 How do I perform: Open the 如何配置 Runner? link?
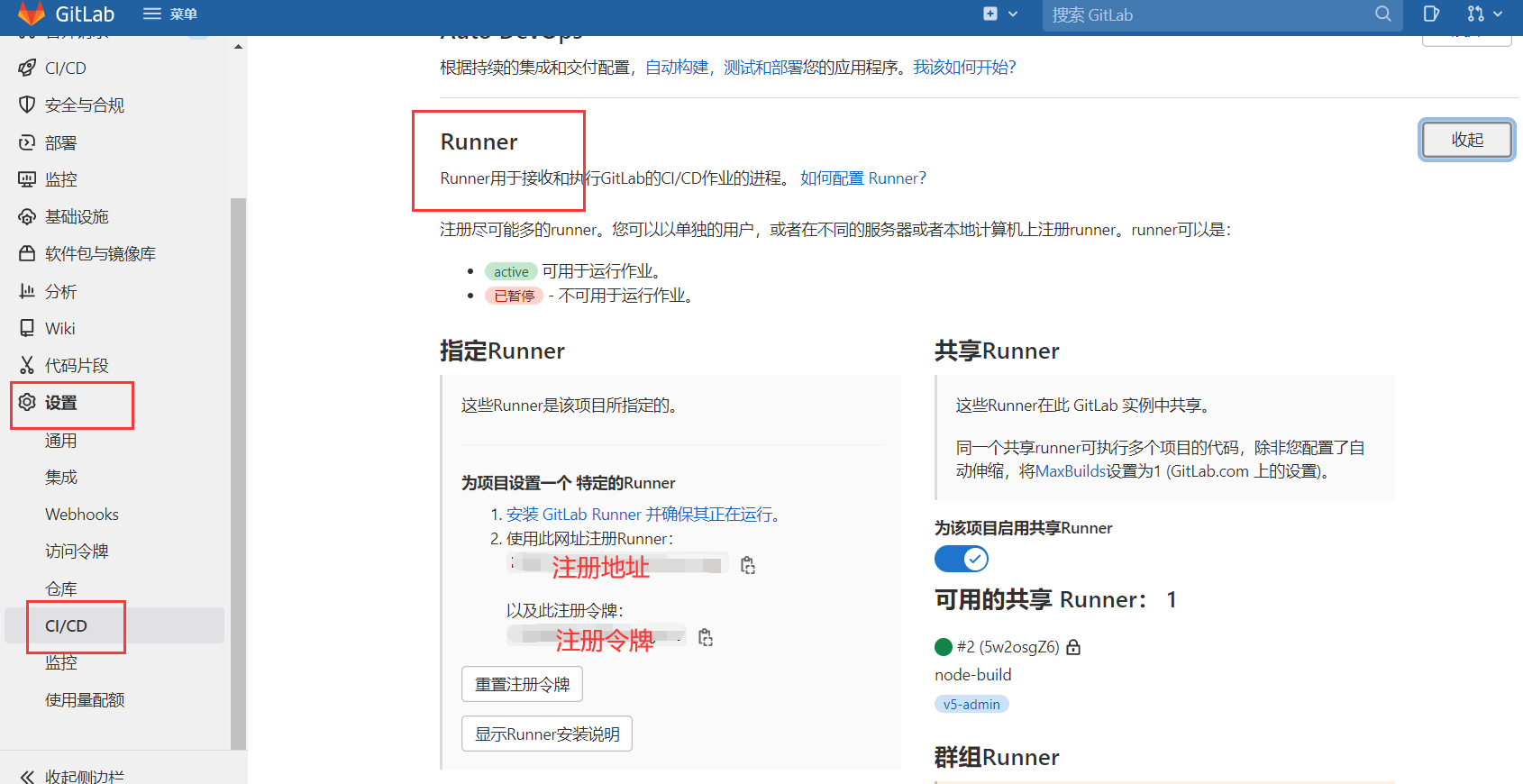[863, 178]
